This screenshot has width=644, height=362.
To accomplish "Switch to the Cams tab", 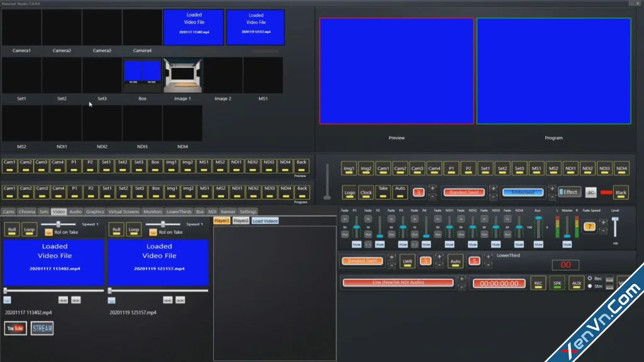I will pyautogui.click(x=8, y=212).
